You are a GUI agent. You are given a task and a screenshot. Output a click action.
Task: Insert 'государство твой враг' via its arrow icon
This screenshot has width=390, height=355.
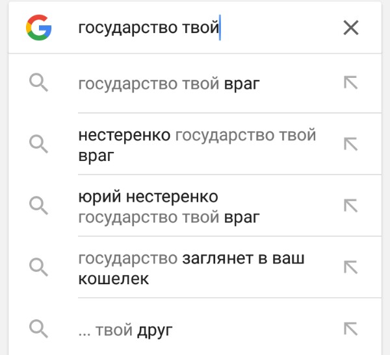tap(350, 83)
